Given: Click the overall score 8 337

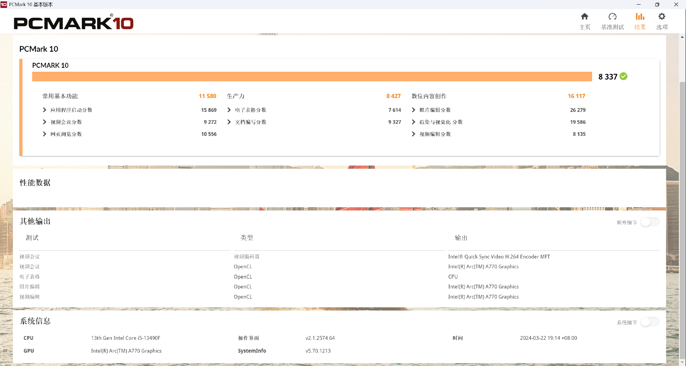Looking at the screenshot, I should pyautogui.click(x=608, y=77).
